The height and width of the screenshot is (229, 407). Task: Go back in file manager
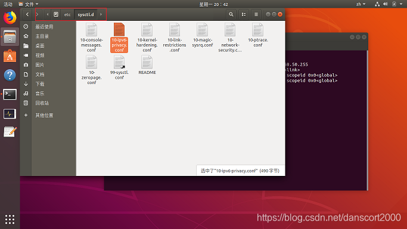click(27, 14)
